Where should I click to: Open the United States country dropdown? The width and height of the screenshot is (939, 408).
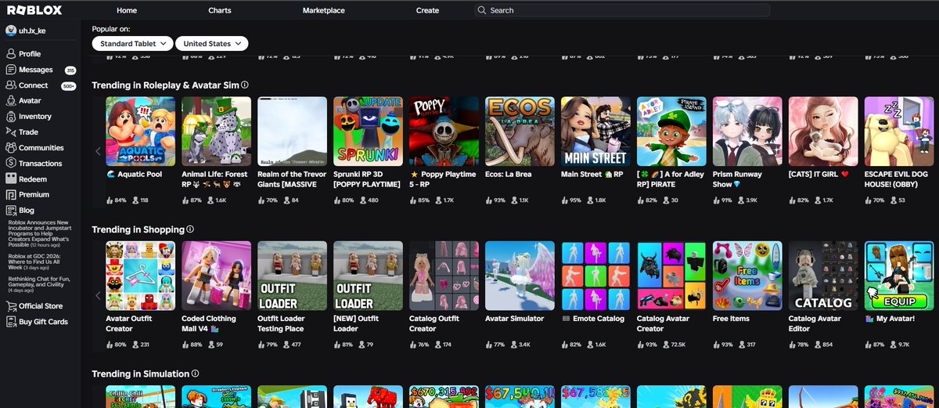212,44
